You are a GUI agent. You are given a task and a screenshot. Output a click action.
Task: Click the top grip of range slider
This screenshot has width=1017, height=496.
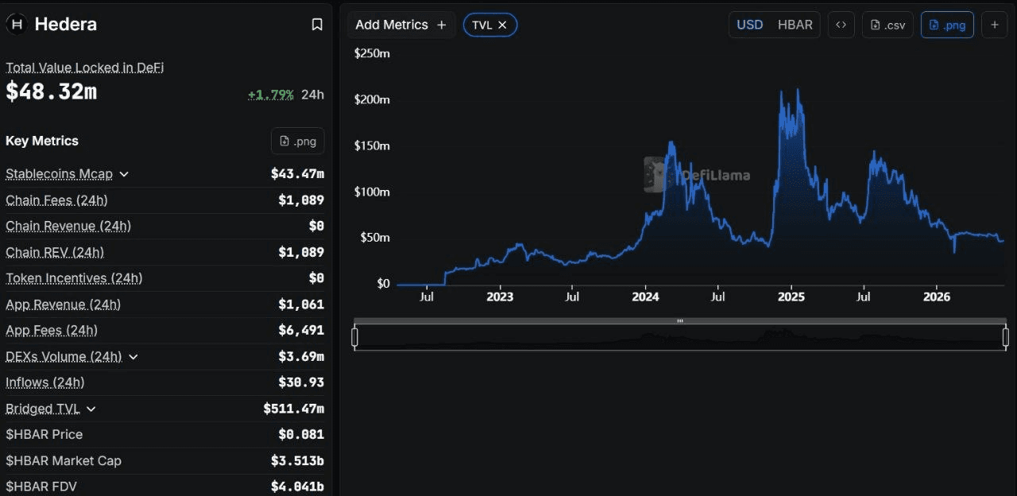[x=680, y=321]
